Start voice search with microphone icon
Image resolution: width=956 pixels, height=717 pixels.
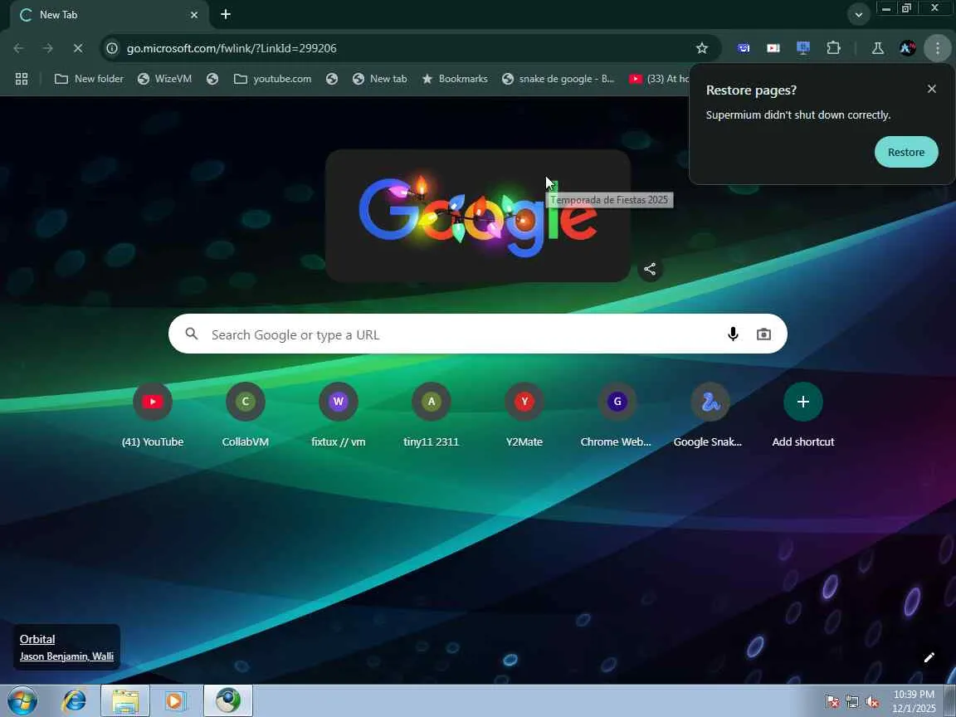pyautogui.click(x=733, y=334)
